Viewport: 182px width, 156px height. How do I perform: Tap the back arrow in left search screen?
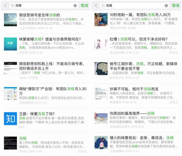5,6
